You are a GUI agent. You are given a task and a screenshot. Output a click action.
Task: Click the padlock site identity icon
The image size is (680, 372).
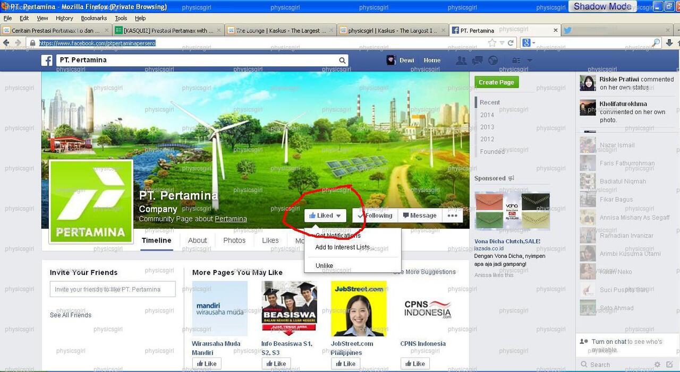click(x=32, y=43)
